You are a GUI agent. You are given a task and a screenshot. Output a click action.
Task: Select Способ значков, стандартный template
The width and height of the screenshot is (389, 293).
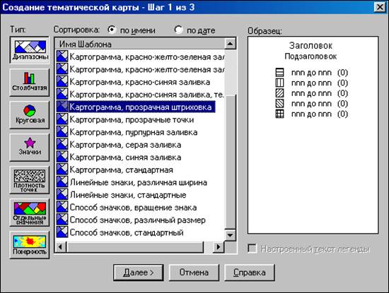tap(127, 232)
